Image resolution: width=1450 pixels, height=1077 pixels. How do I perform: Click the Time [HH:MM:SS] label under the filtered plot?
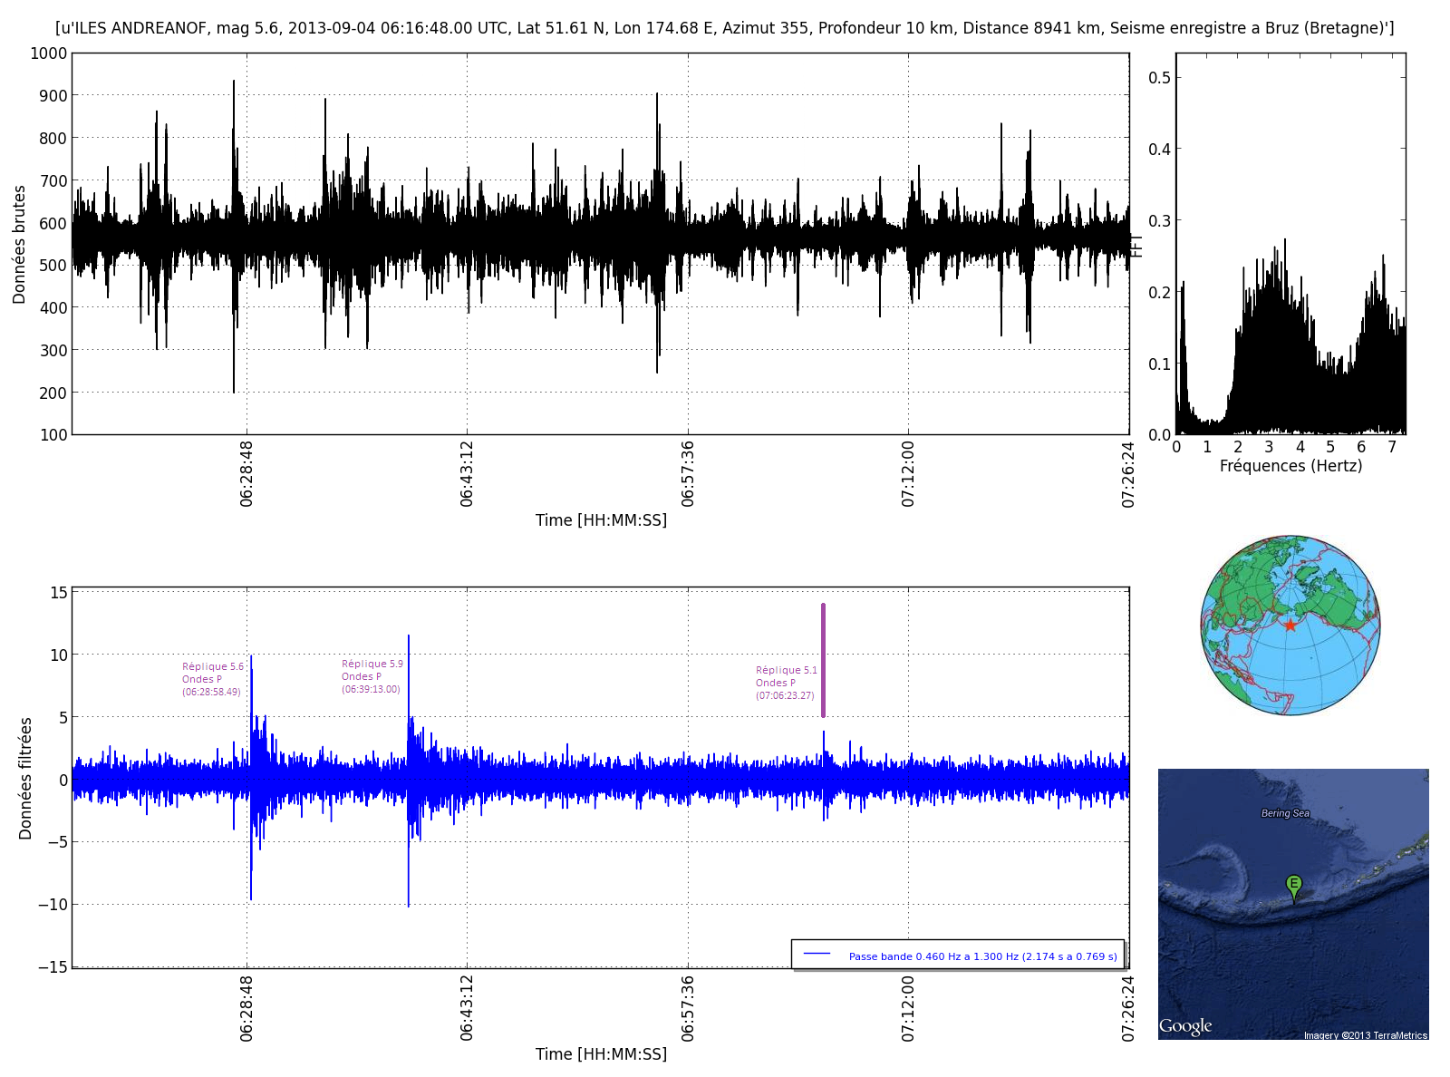601,1054
